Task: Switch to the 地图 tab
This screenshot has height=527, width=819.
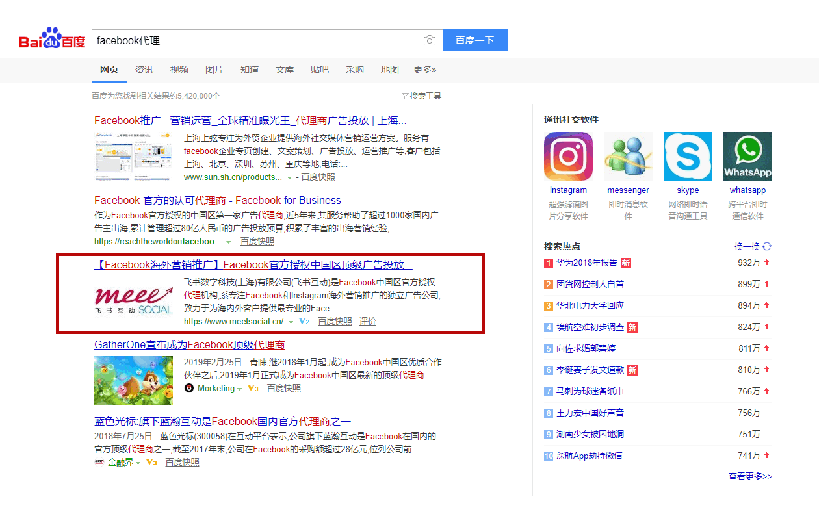Action: click(x=390, y=70)
